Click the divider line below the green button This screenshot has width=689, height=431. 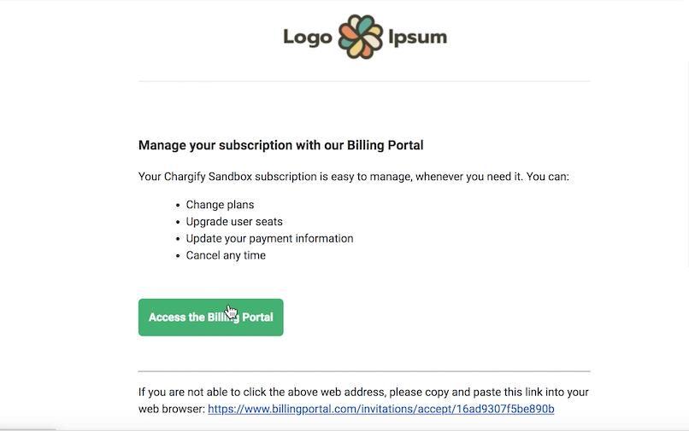pos(364,371)
